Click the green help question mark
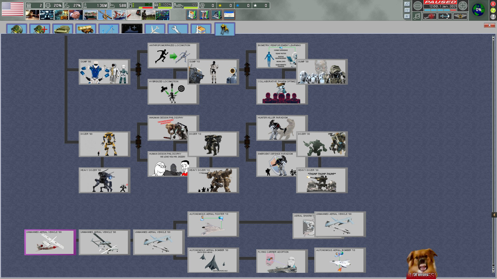Viewport: 497px width, 279px height. coord(493,10)
